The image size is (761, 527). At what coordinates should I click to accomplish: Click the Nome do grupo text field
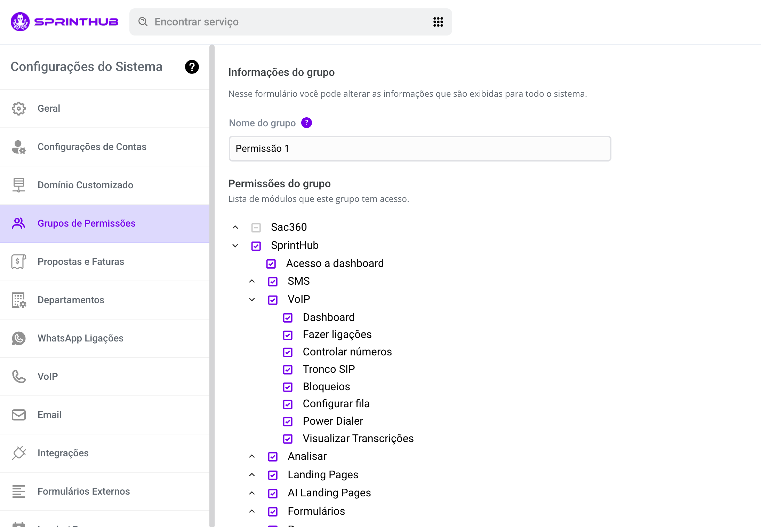point(419,149)
